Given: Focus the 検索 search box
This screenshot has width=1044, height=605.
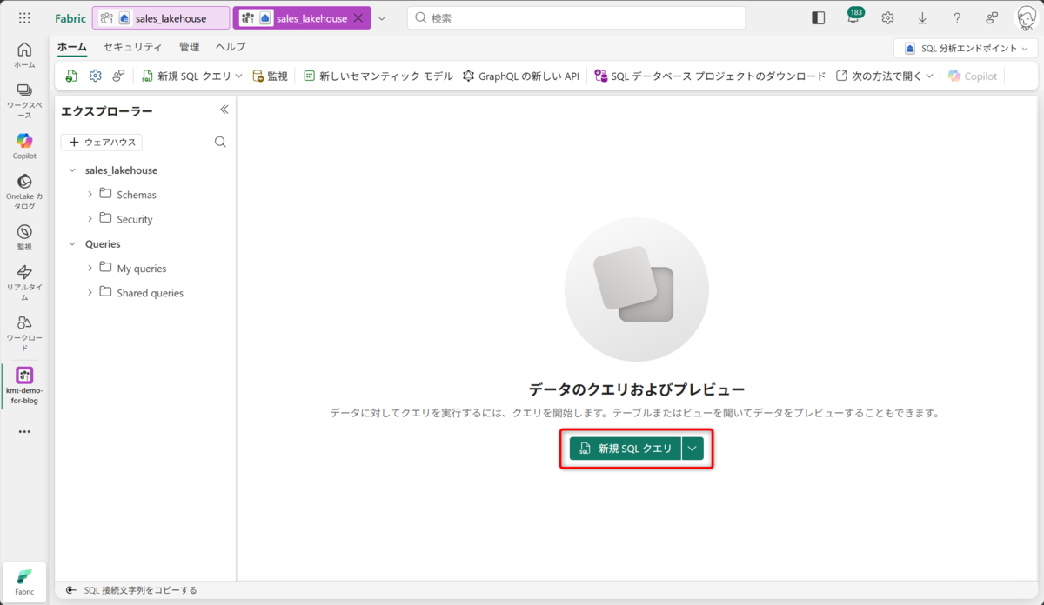Looking at the screenshot, I should tap(576, 17).
